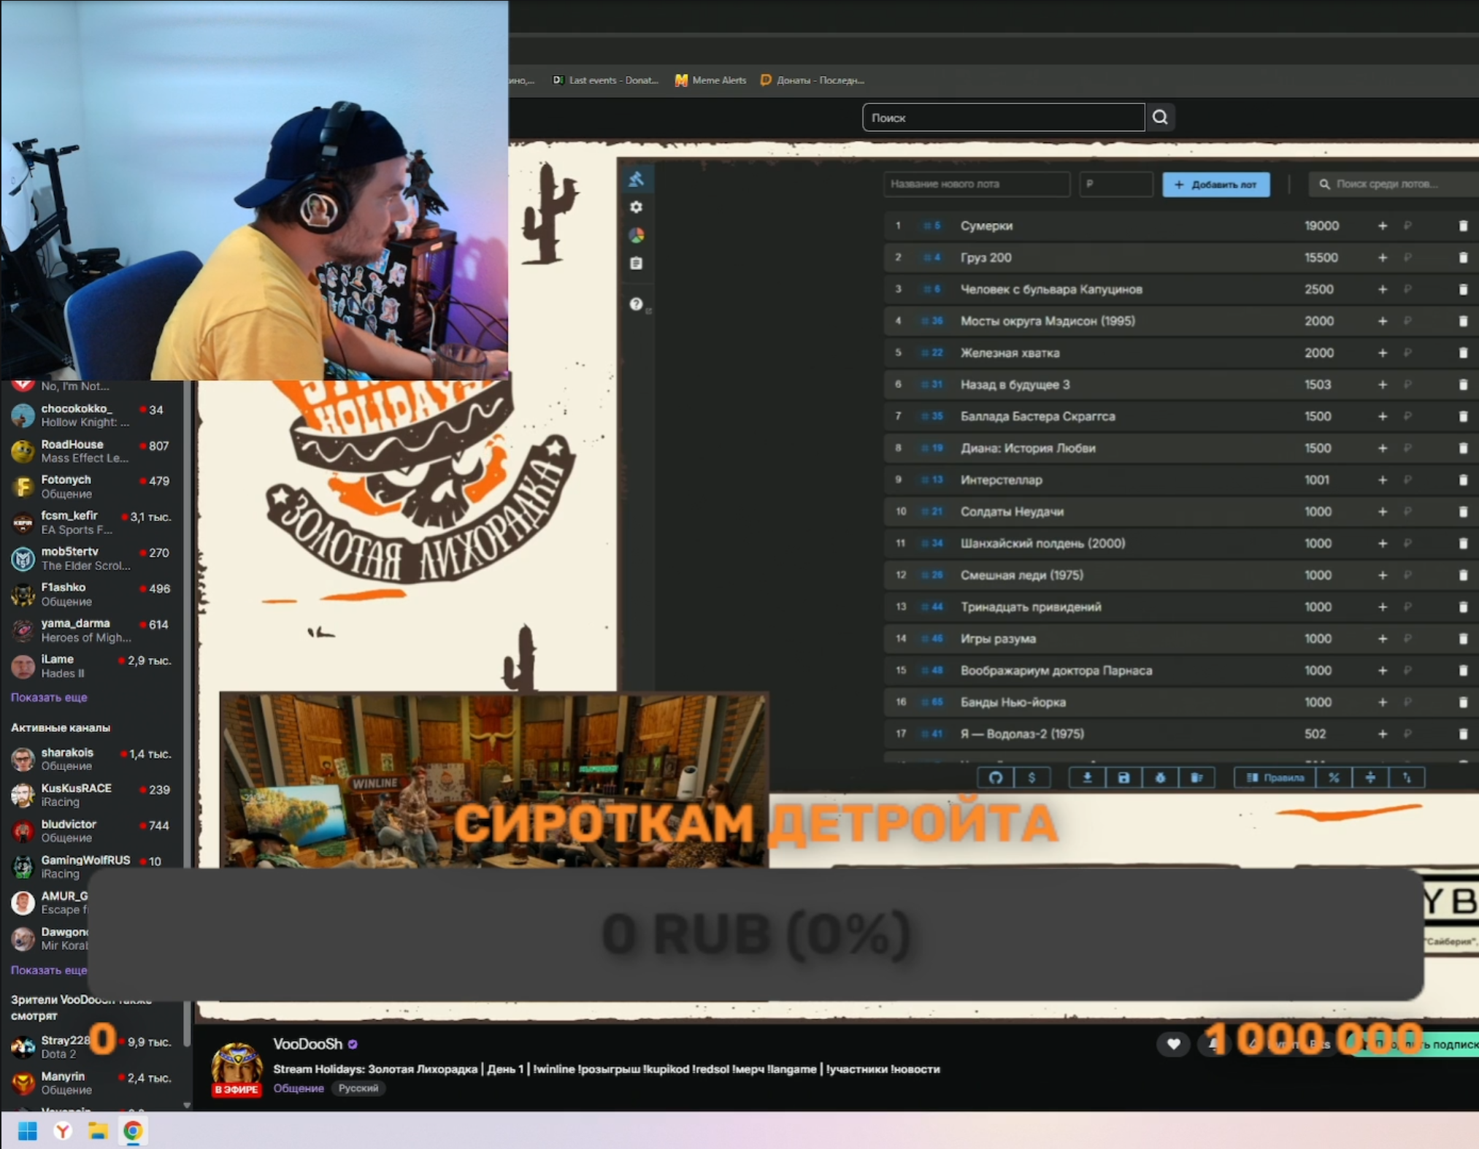This screenshot has width=1479, height=1149.
Task: Click the percent icon in bottom toolbar
Action: point(1334,777)
